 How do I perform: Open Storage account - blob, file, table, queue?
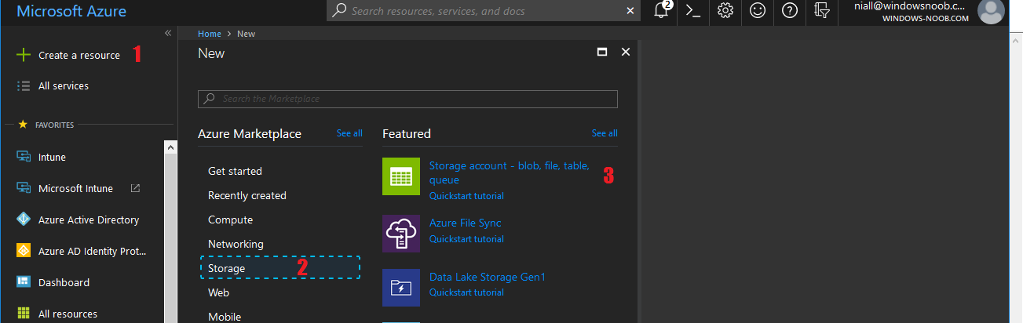[x=509, y=172]
